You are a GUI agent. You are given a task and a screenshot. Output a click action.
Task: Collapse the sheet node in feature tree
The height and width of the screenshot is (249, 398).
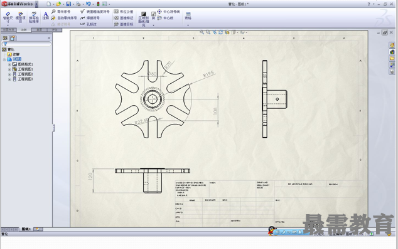click(4, 59)
